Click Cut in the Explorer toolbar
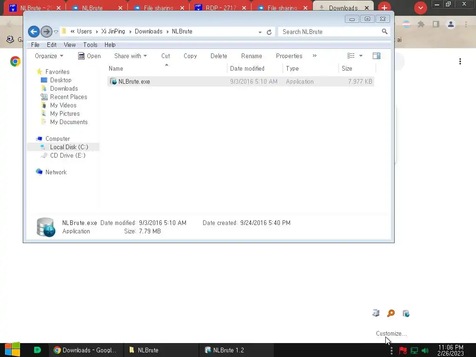Image resolution: width=476 pixels, height=357 pixels. click(165, 56)
